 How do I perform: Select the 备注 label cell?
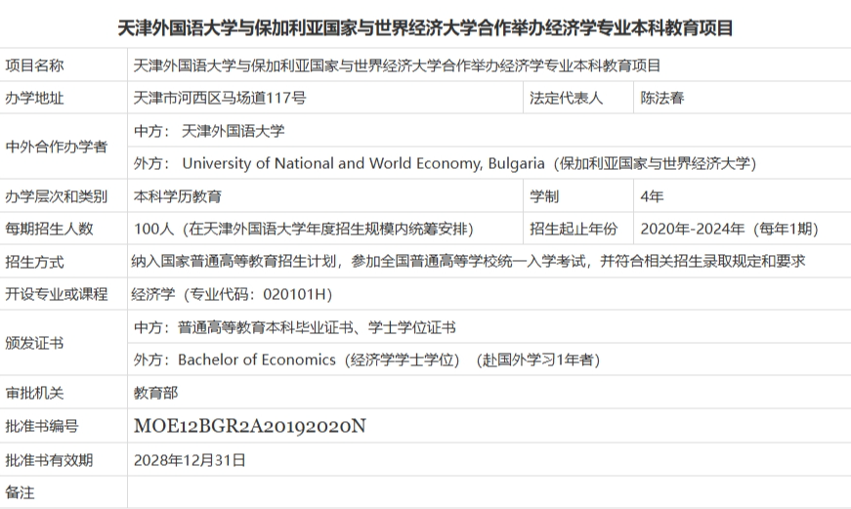64,492
